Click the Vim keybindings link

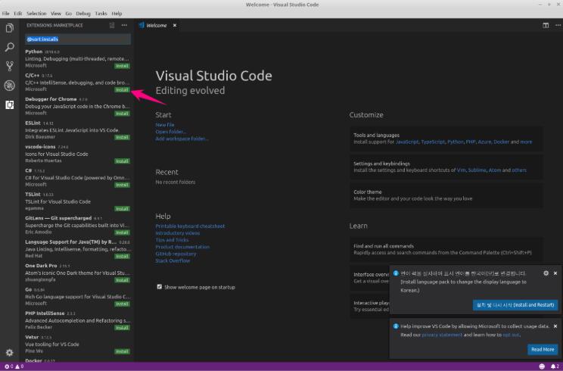click(x=462, y=170)
